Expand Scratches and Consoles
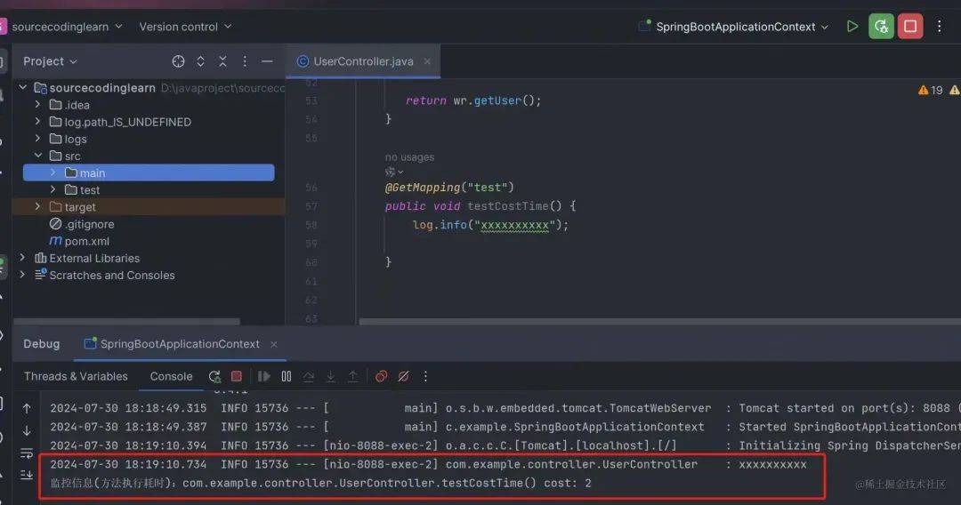This screenshot has width=961, height=505. click(x=22, y=275)
